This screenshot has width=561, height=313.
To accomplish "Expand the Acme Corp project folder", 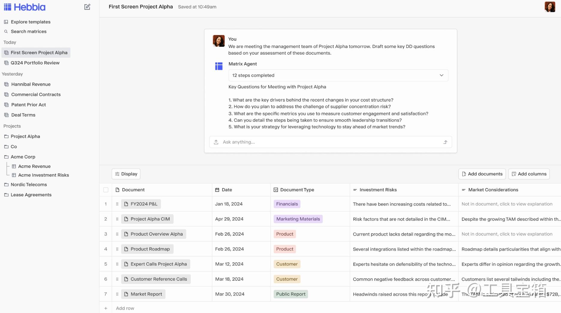I will [x=23, y=157].
